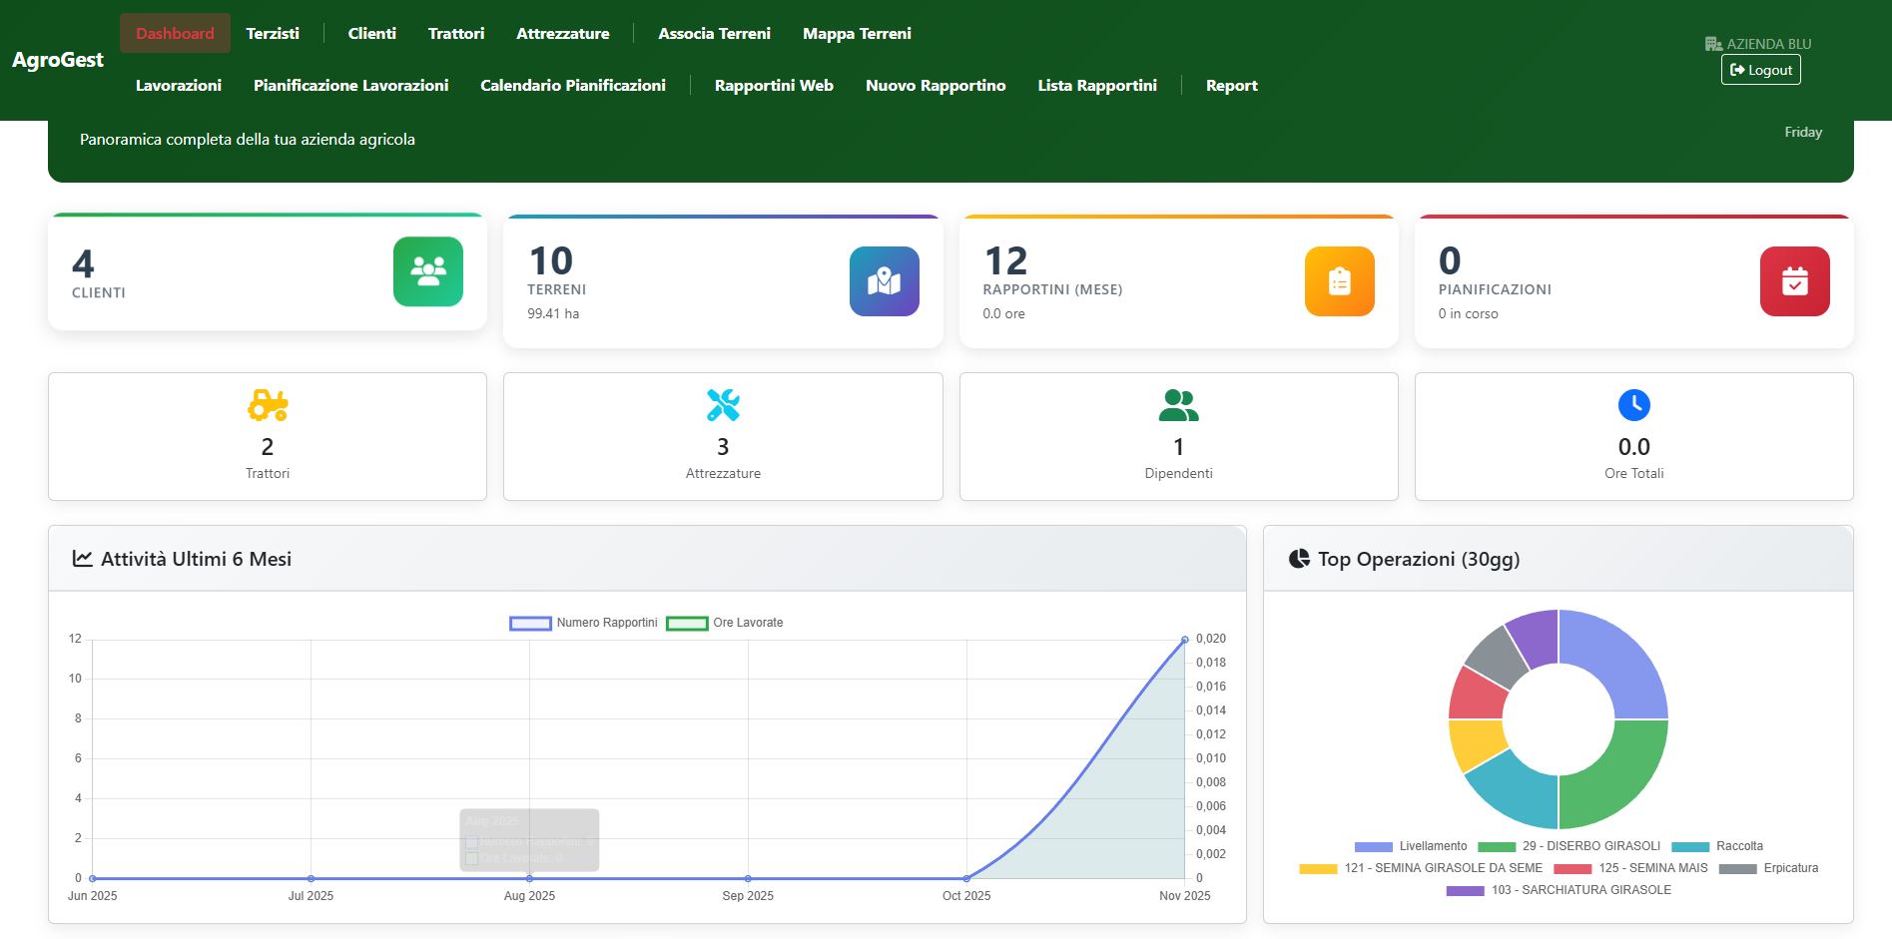This screenshot has height=939, width=1892.
Task: Click the Nov 2025 data point on chart
Action: click(1185, 640)
